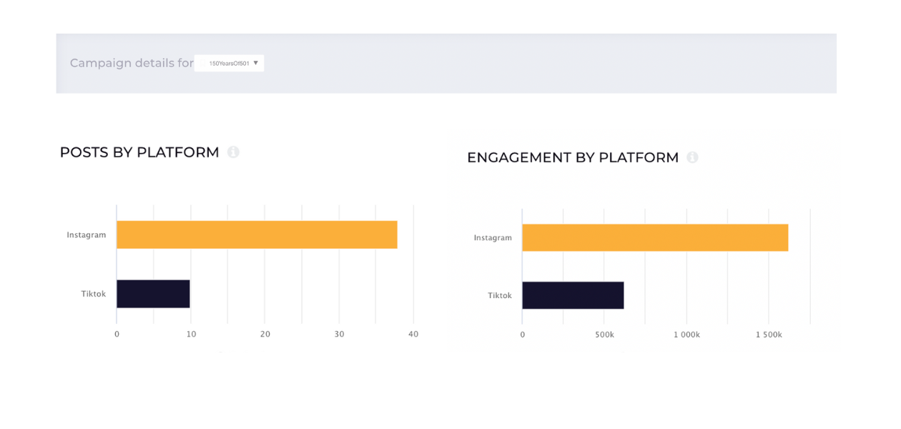Select the Tiktok bar in Posts by Platform chart
This screenshot has width=901, height=429.
pyautogui.click(x=153, y=294)
